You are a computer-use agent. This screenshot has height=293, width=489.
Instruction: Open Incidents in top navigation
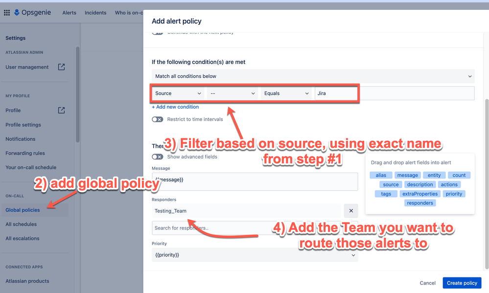95,13
